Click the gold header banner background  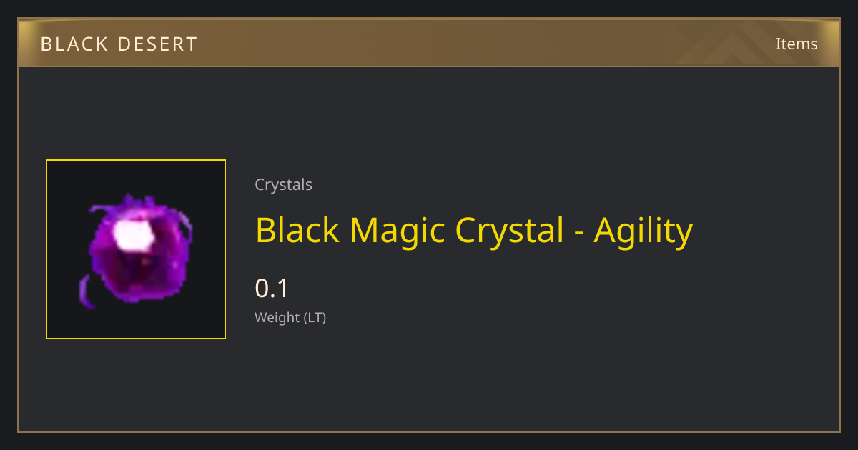click(x=429, y=43)
